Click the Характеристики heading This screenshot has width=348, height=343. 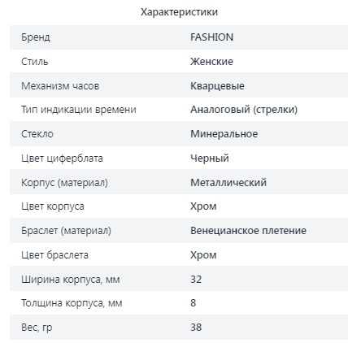pyautogui.click(x=179, y=12)
